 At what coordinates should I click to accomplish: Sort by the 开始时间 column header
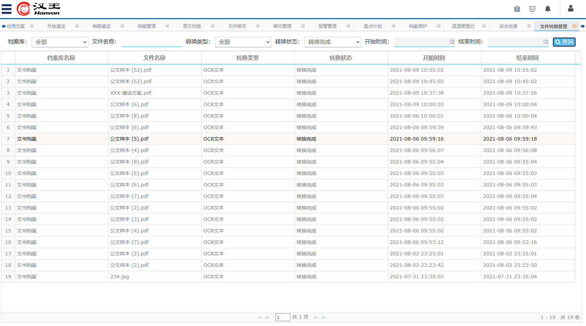(x=434, y=58)
